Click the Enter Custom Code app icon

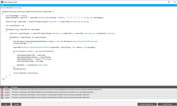pyautogui.click(x=2, y=2)
